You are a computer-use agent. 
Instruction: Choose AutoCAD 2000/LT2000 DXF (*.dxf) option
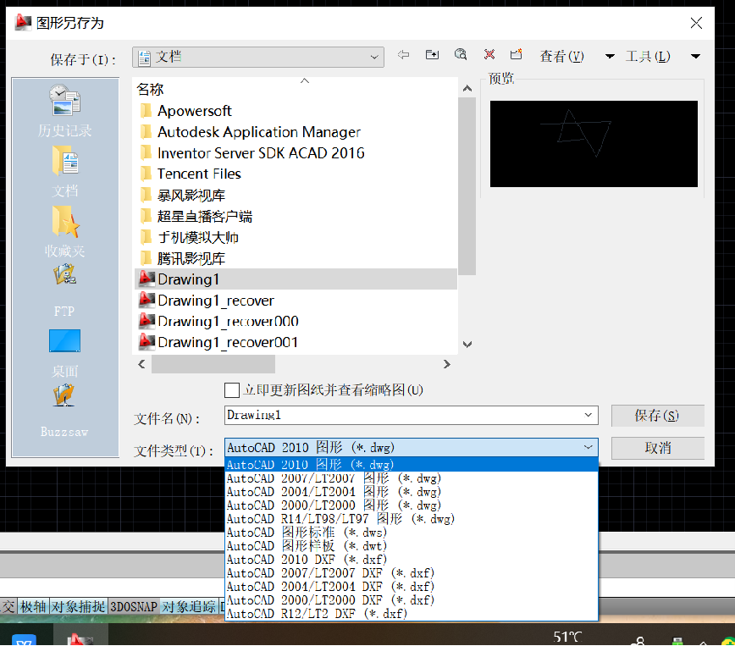click(412, 600)
